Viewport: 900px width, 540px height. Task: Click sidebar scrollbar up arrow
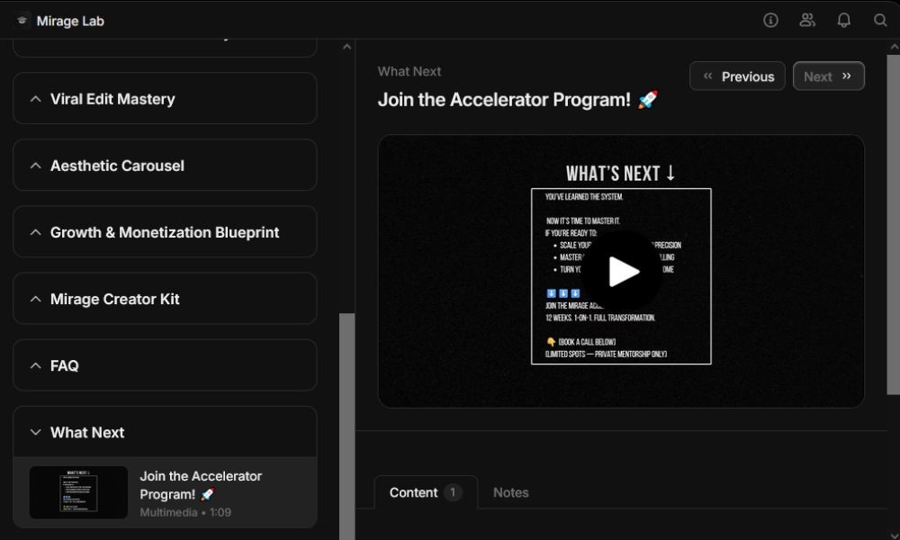[x=346, y=47]
